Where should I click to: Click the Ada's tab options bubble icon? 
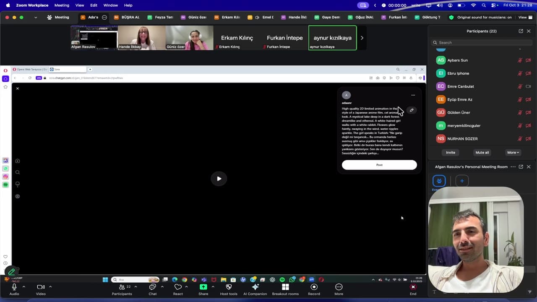[104, 17]
